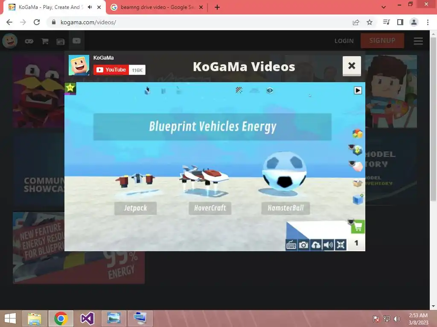The width and height of the screenshot is (437, 327).
Task: Click the 116K subscriber count
Action: tap(137, 70)
